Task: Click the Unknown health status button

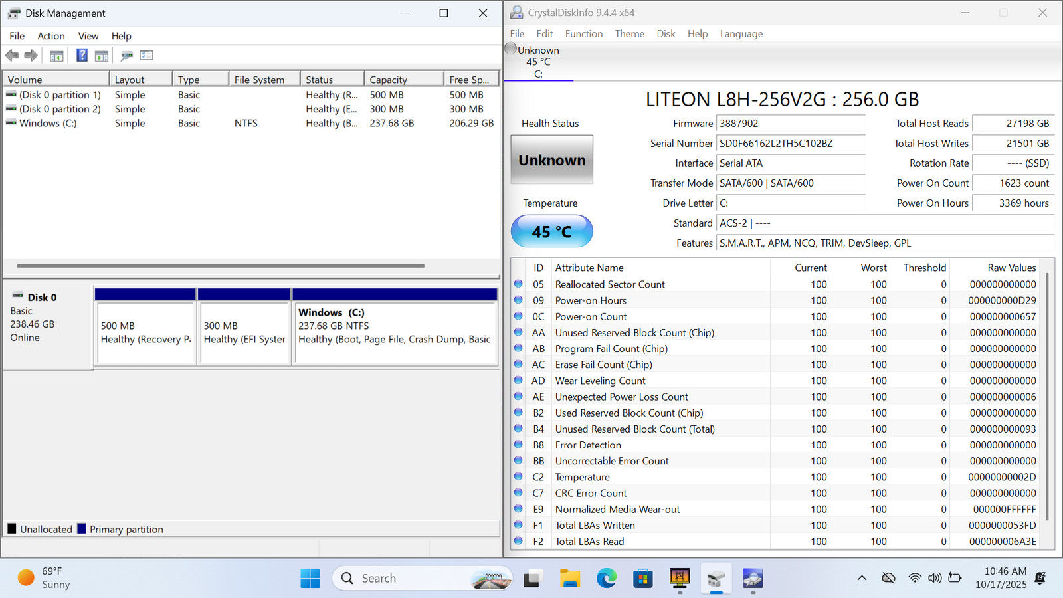Action: (551, 160)
